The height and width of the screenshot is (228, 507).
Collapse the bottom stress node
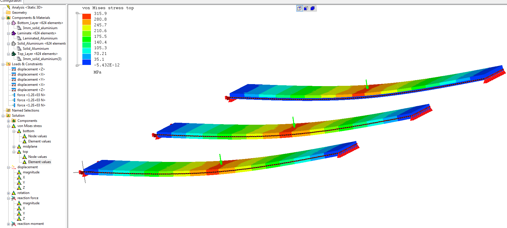(x=14, y=131)
